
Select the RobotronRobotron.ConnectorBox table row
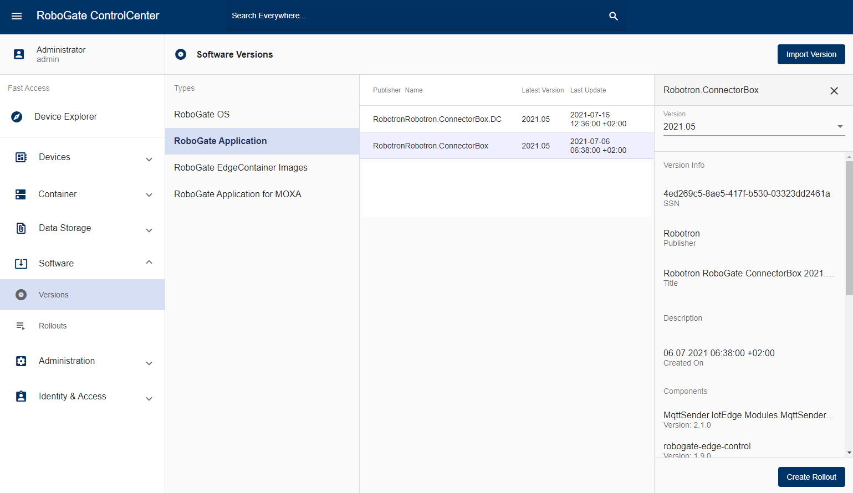pos(507,146)
